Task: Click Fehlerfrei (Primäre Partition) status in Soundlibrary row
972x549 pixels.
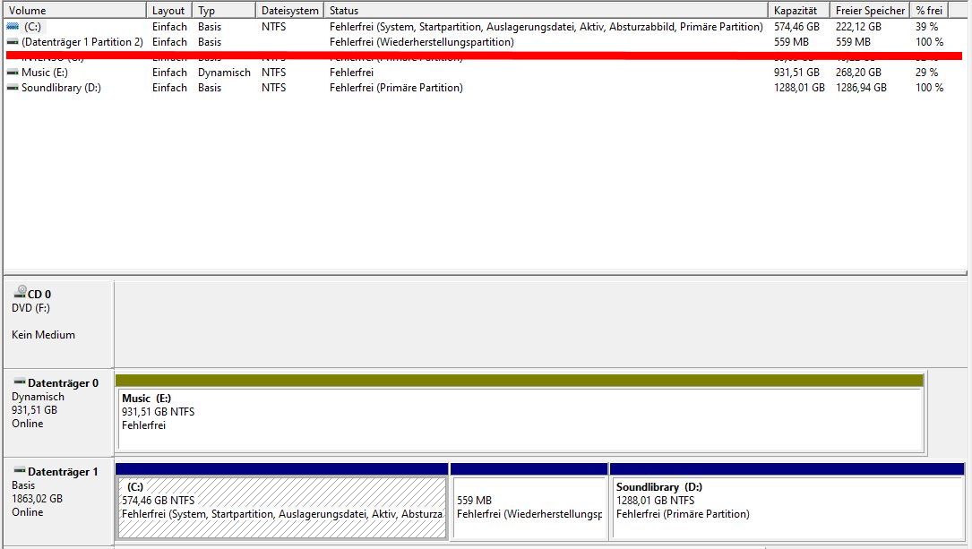Action: click(396, 88)
